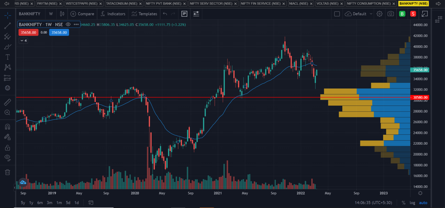Toggle hide all drawings eye

click(x=8, y=158)
